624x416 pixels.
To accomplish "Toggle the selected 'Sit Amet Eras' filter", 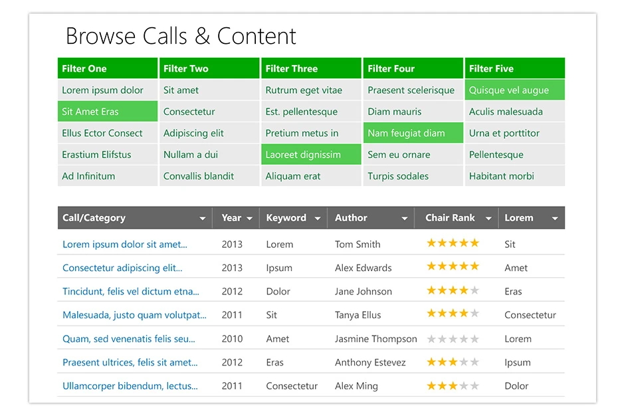I will point(108,112).
